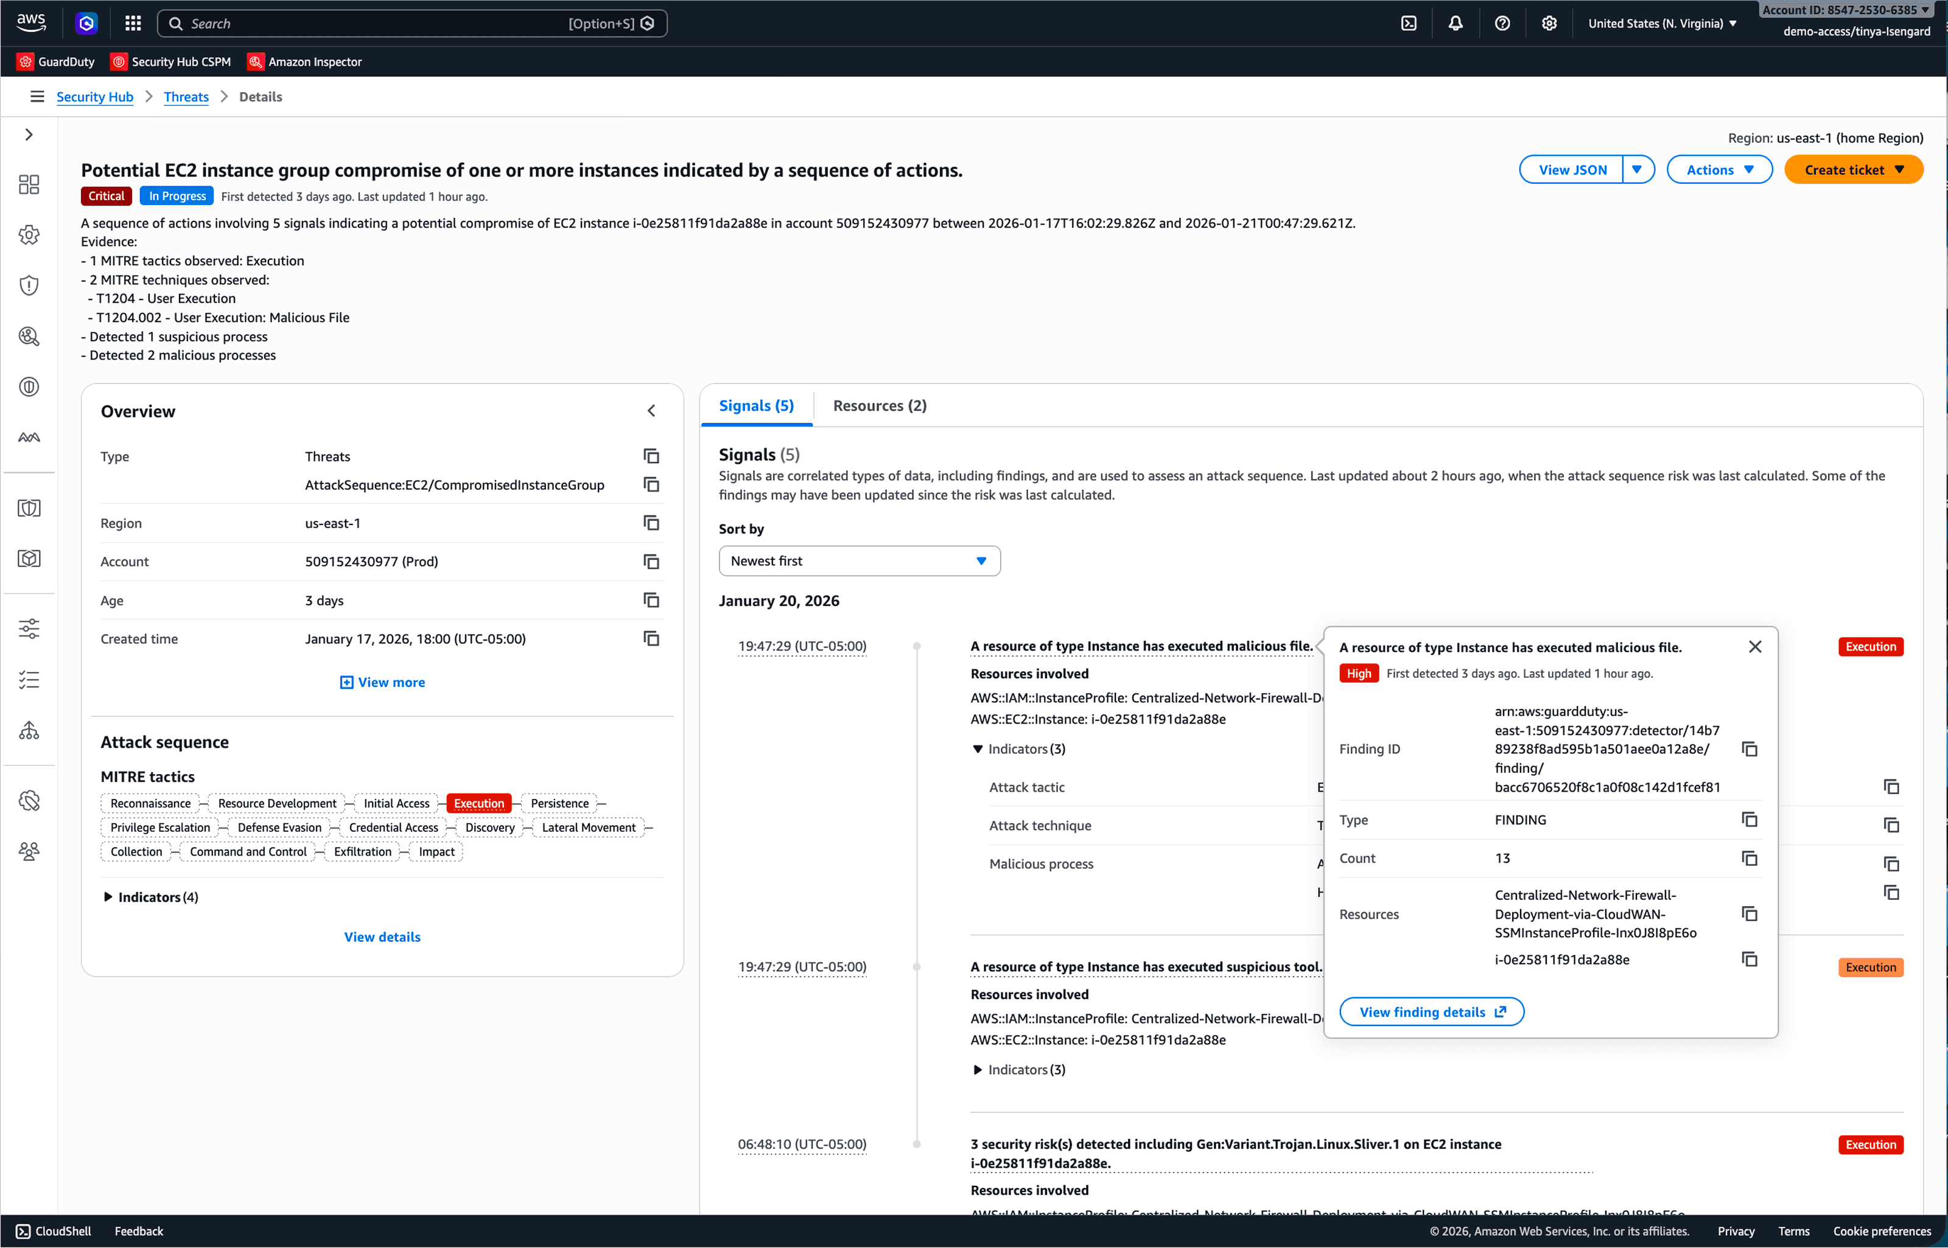Open the Account ID menu
This screenshot has width=1948, height=1248.
click(1846, 10)
